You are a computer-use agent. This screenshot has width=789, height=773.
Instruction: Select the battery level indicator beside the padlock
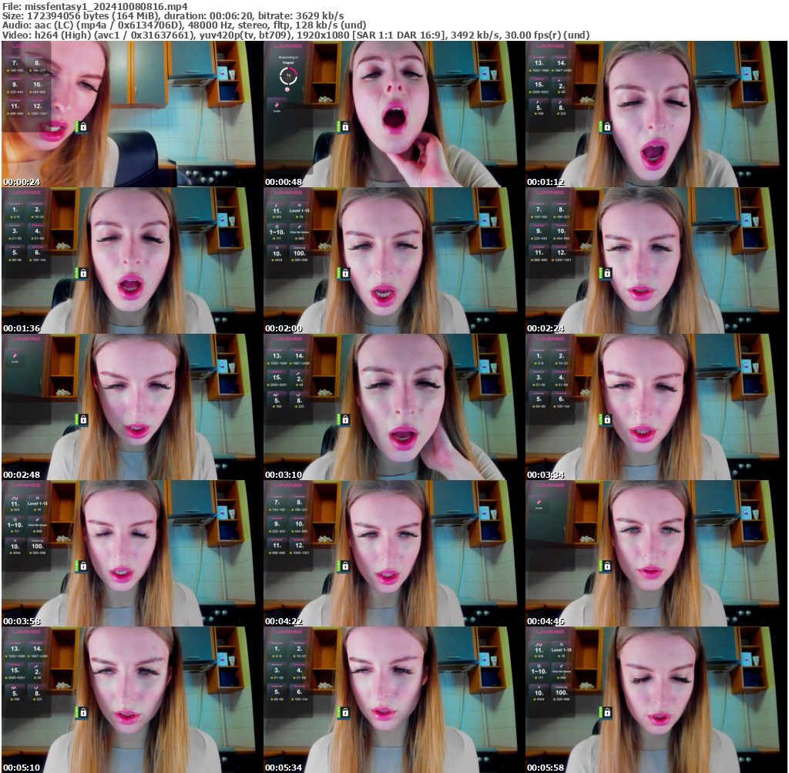[x=77, y=127]
